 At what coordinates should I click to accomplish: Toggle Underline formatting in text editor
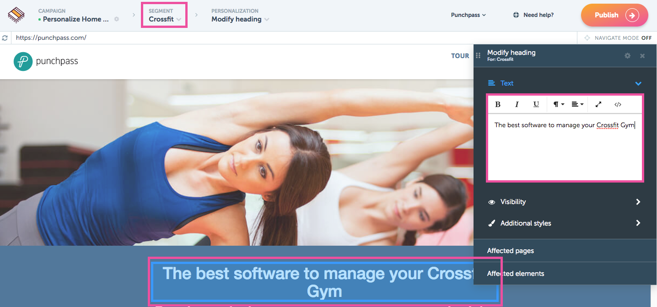click(x=536, y=104)
